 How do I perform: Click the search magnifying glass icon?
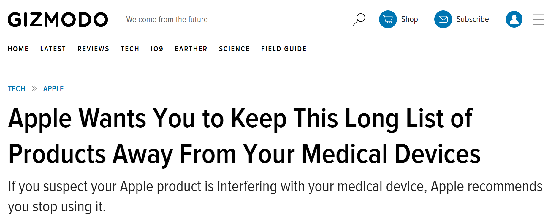359,19
